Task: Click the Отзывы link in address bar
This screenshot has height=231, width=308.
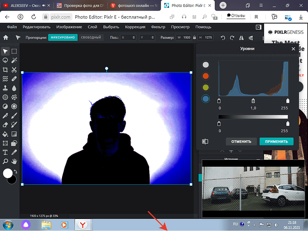Action: click(236, 15)
